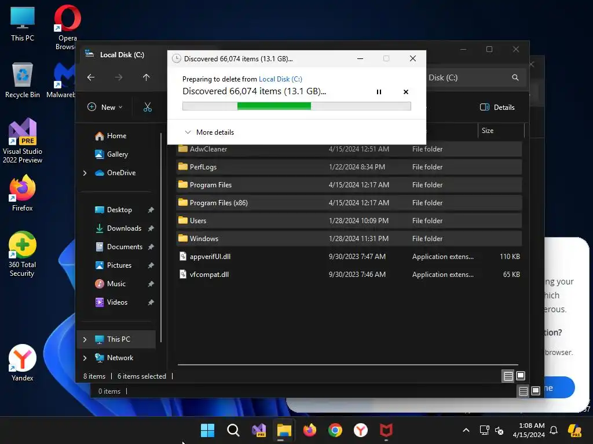
Task: Switch background window to thumbnails view
Action: tap(536, 391)
